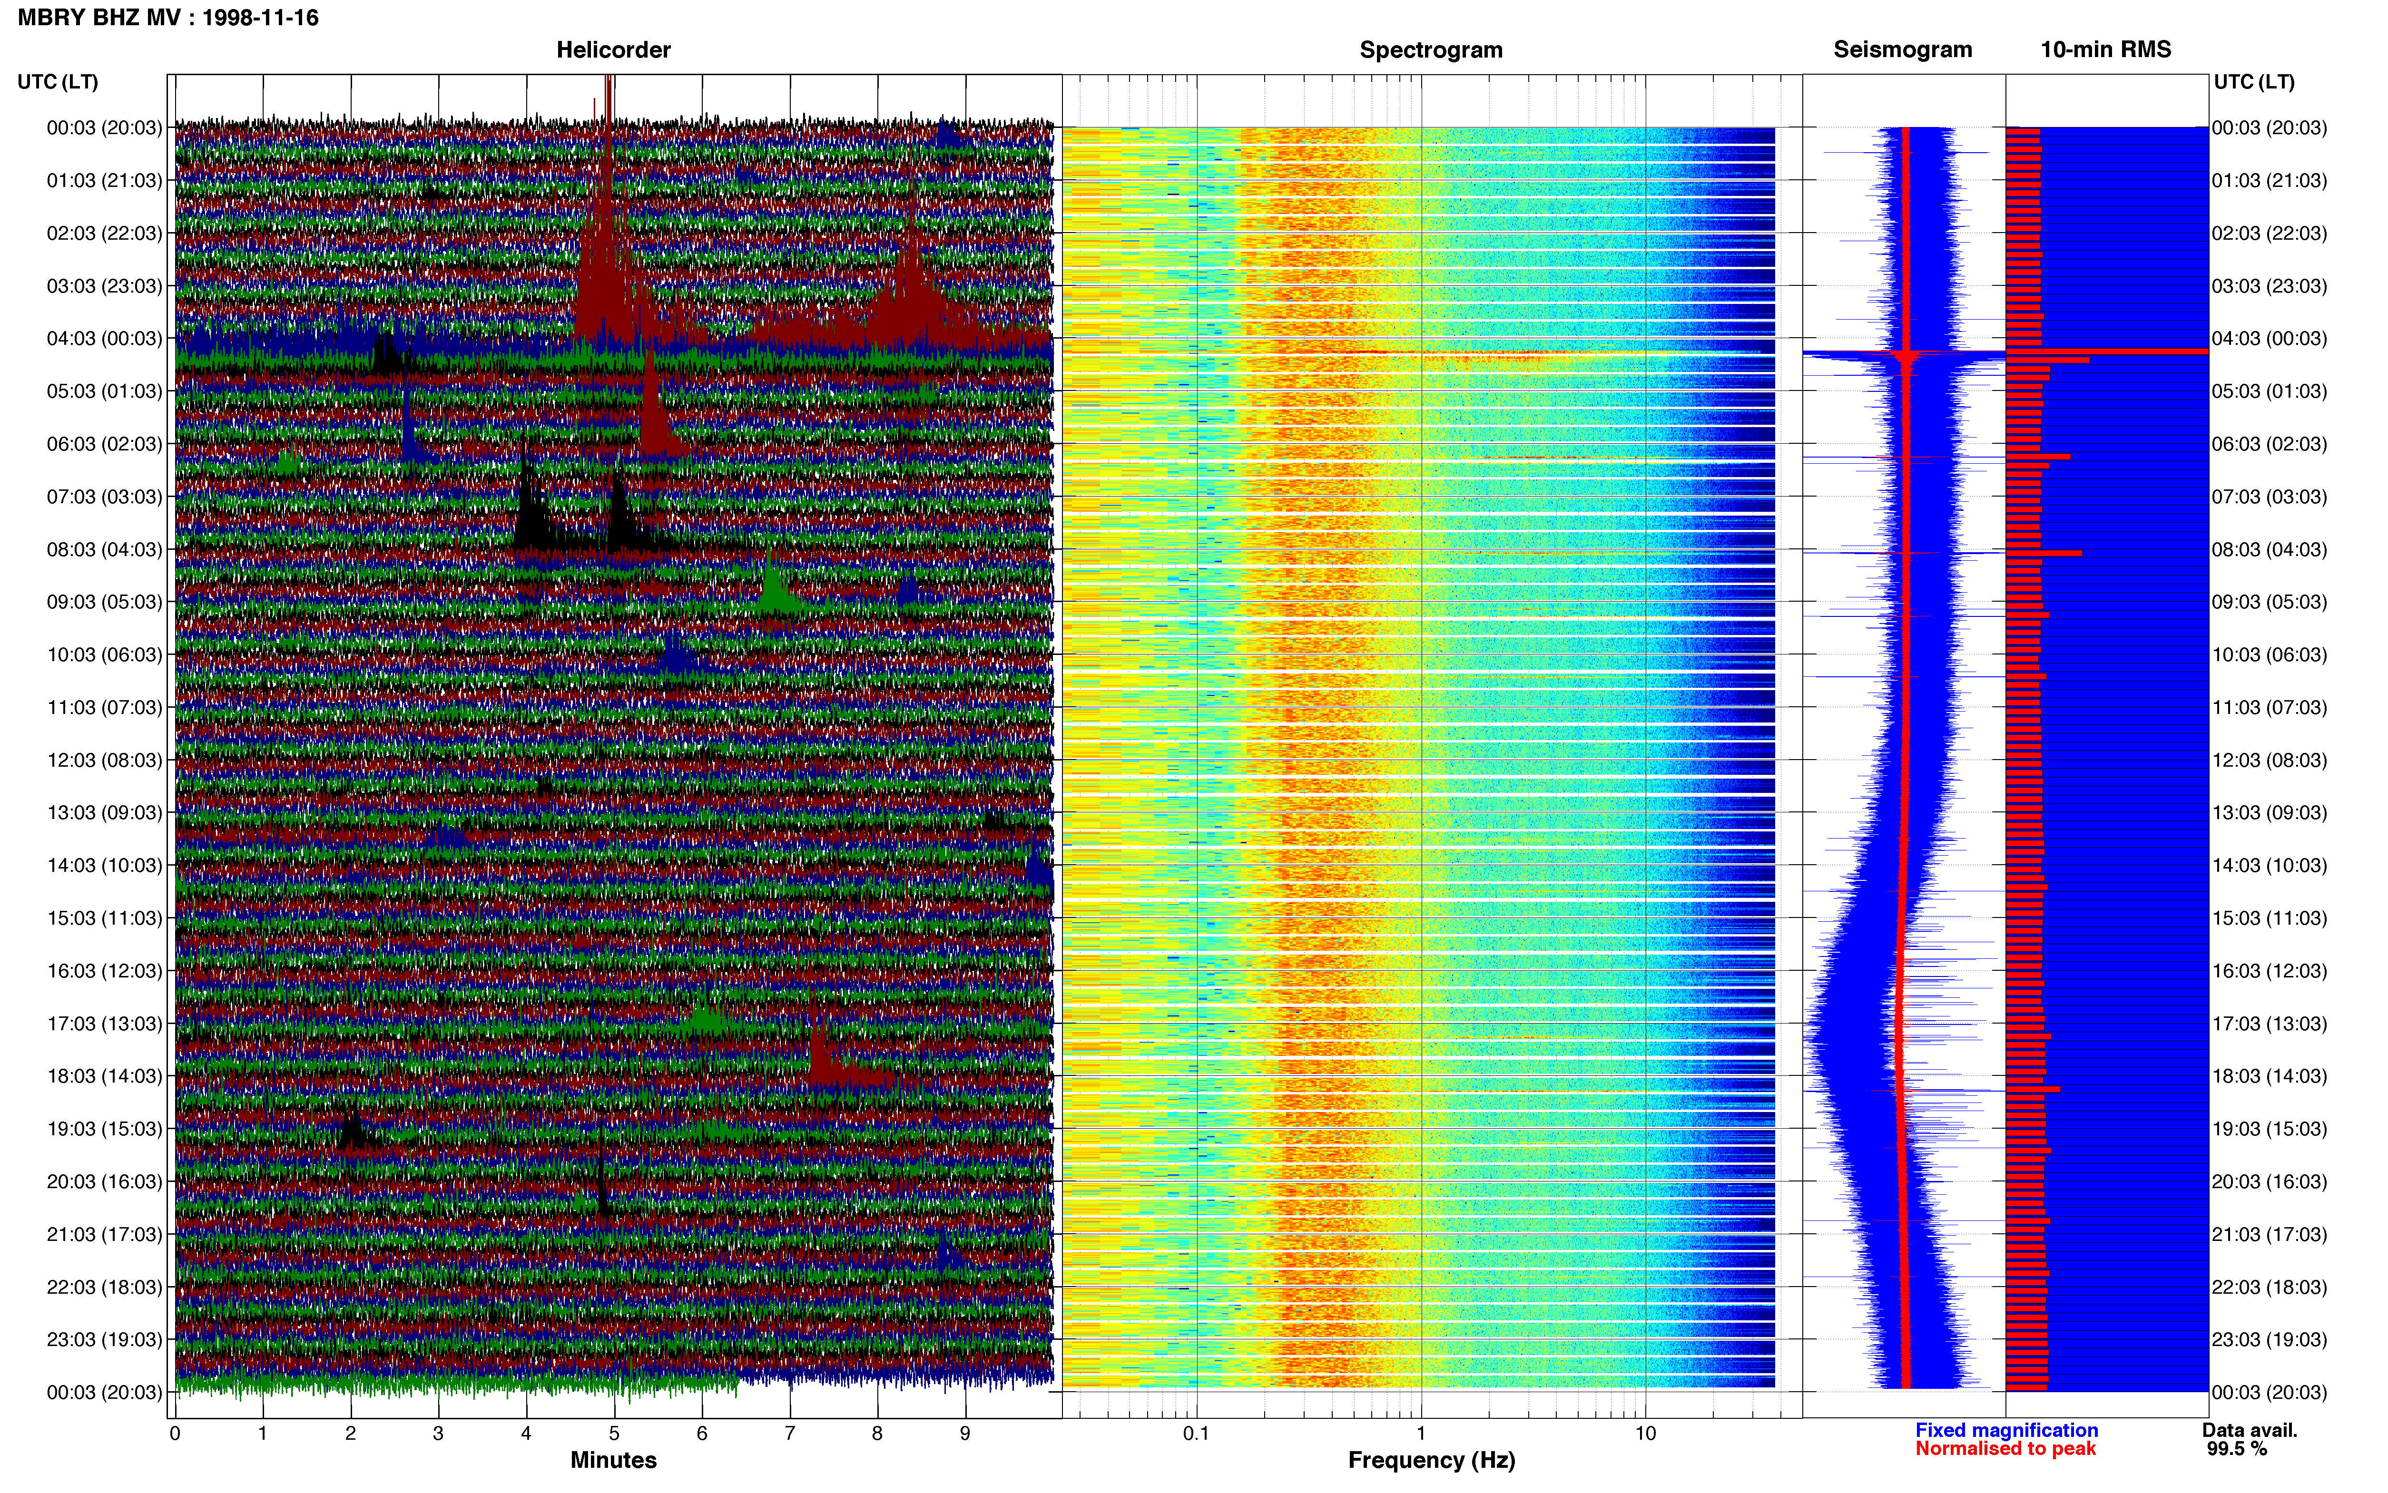
Task: Click left time label 11:03 (07:03)
Action: click(105, 708)
